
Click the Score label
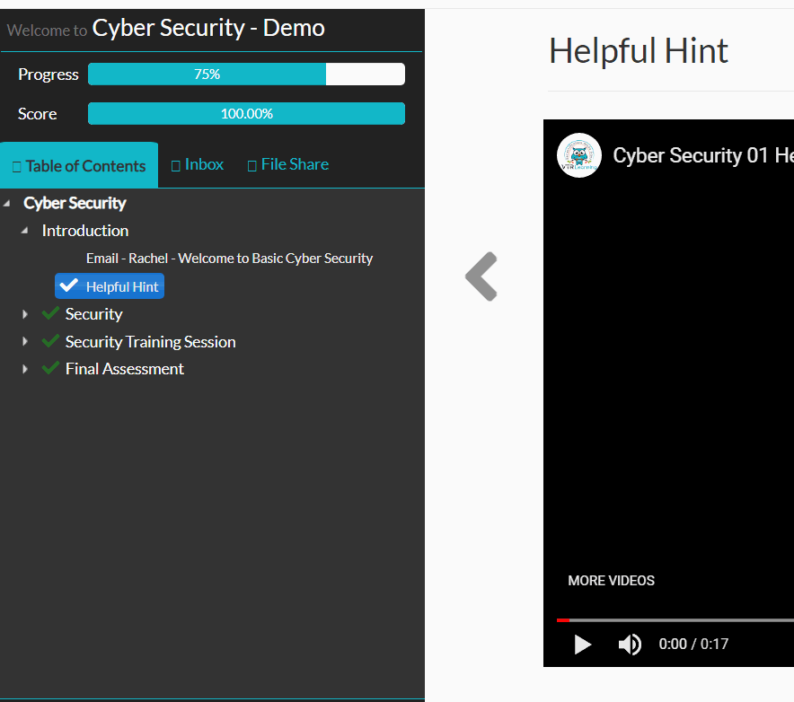coord(37,114)
